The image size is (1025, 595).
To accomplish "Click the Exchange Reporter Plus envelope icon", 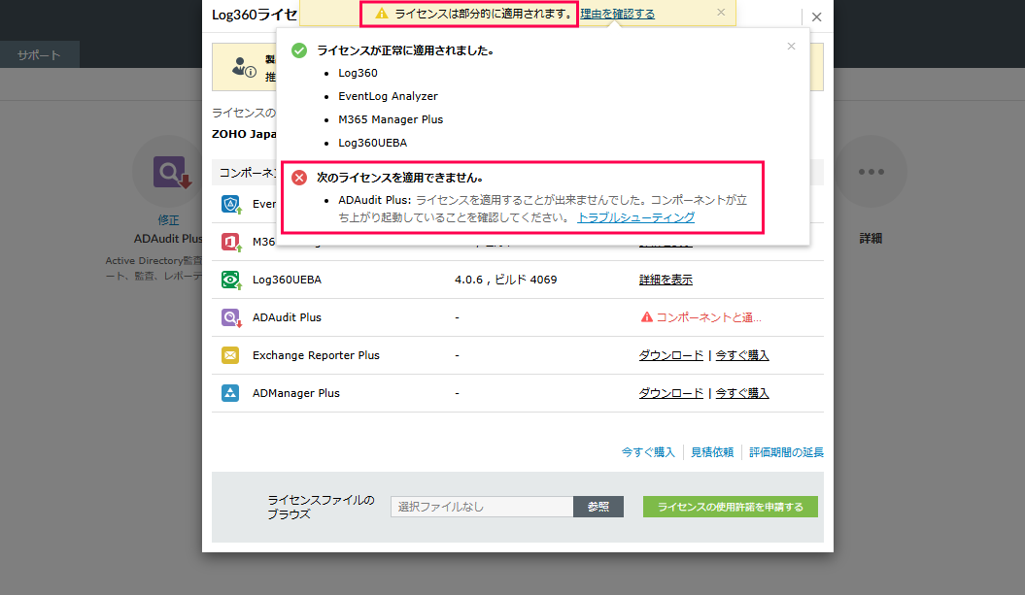I will pyautogui.click(x=230, y=355).
